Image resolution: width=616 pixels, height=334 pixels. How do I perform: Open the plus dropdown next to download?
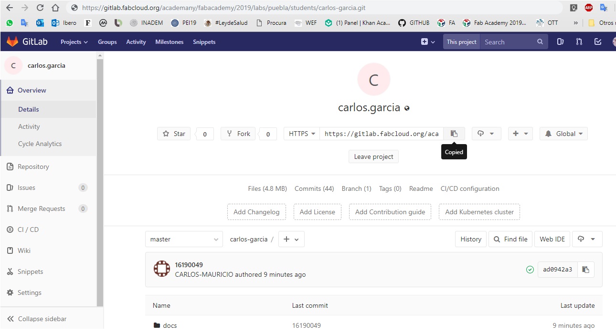(520, 134)
